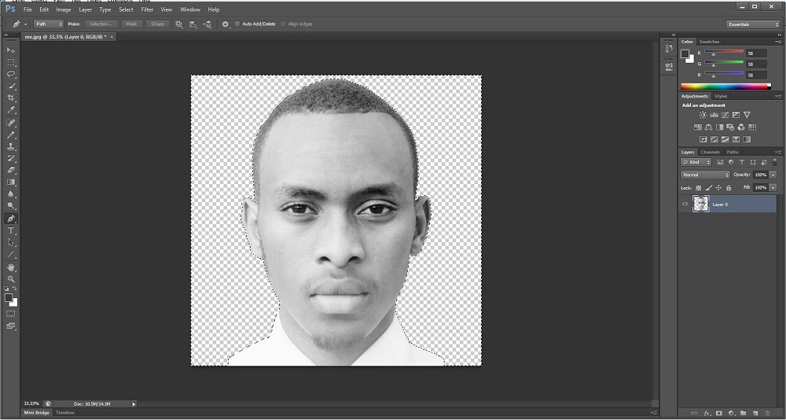Open pen geometry options gear
The image size is (786, 420).
click(226, 24)
